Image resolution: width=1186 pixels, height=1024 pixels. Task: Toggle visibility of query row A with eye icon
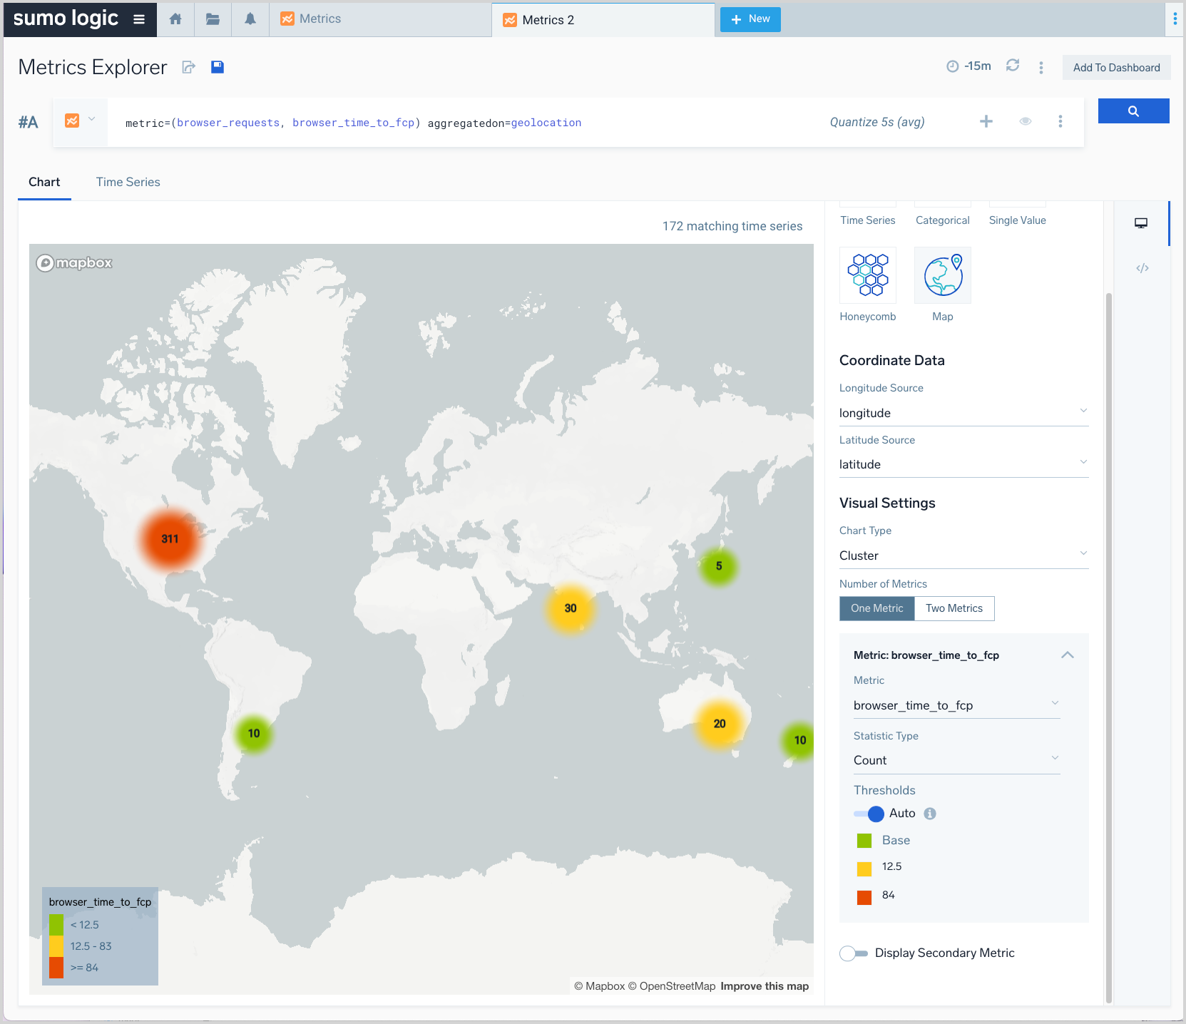point(1025,121)
